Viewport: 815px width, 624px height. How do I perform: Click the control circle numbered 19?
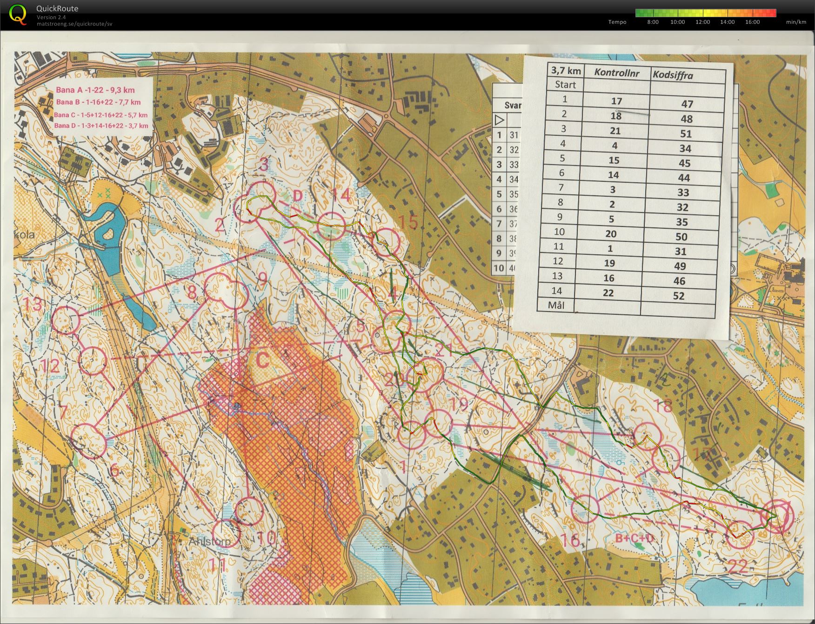439,424
